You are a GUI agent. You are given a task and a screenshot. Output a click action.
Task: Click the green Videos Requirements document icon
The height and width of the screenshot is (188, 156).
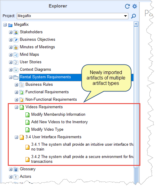(x=22, y=107)
